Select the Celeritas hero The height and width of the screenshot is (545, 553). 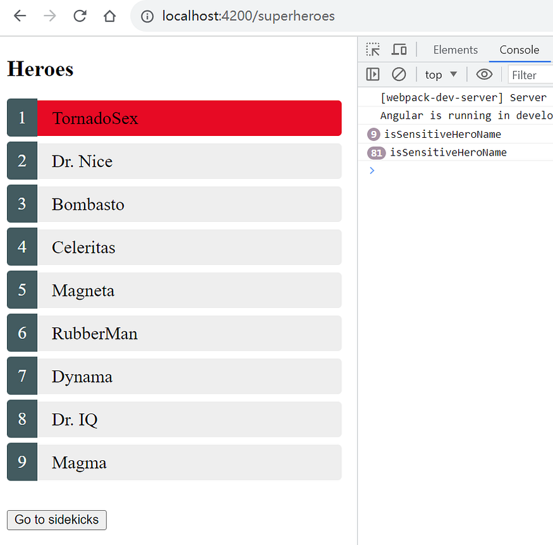(x=174, y=247)
